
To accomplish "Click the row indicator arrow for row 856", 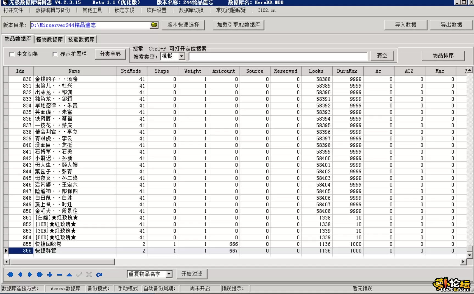I will point(6,251).
